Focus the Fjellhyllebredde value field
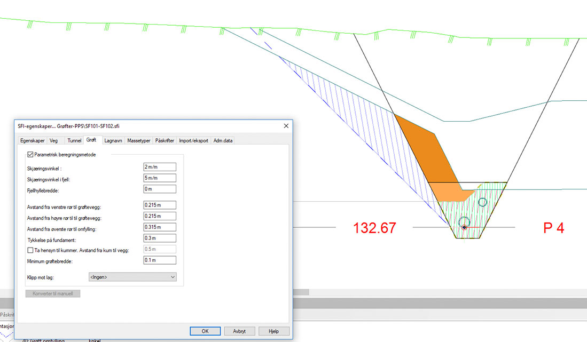 click(x=160, y=189)
